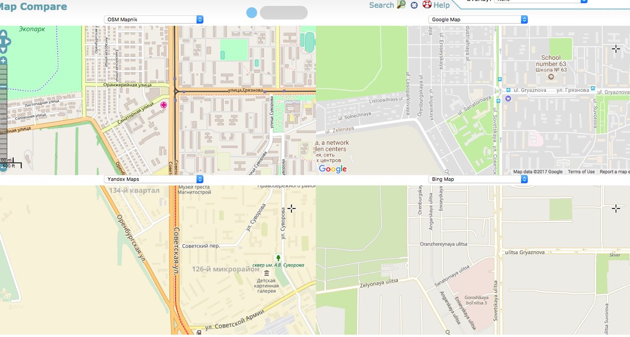Open the Yandex Maps selector dropdown
Image resolution: width=630 pixels, height=337 pixels.
click(154, 179)
